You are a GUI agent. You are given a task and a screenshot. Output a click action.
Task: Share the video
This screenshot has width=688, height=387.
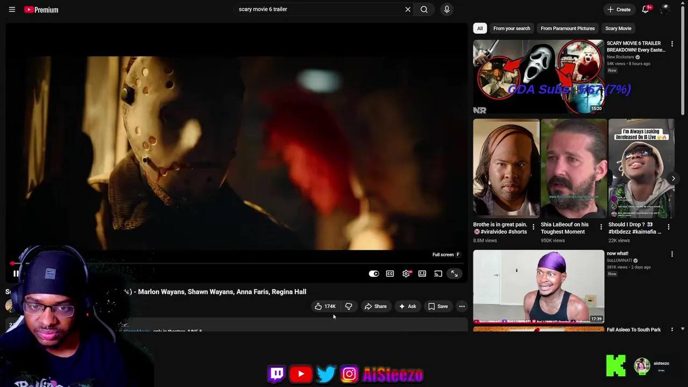tap(375, 306)
